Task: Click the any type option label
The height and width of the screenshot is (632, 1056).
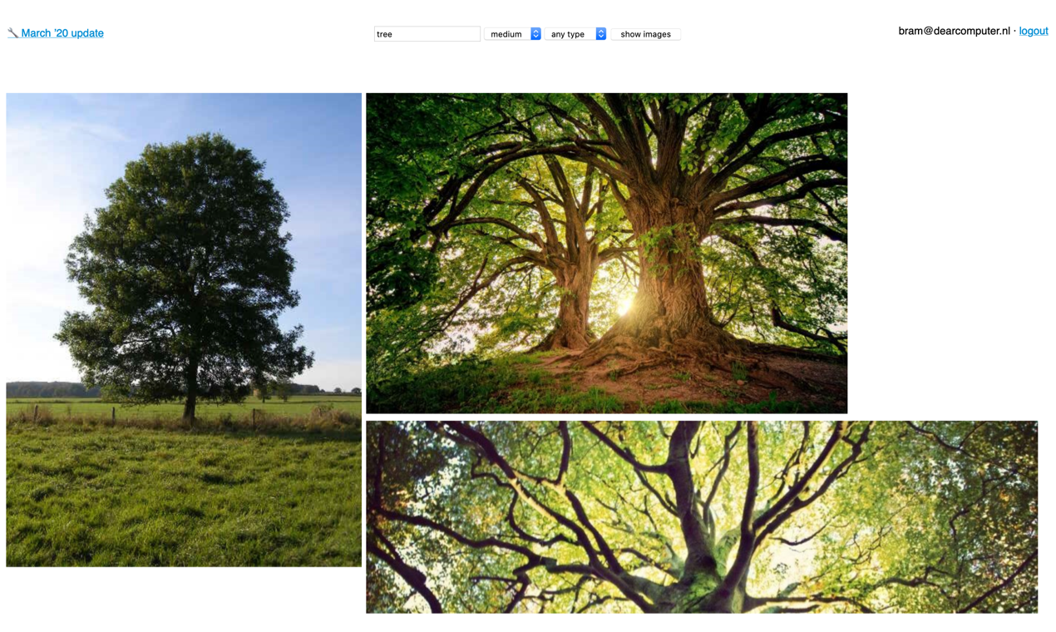Action: pyautogui.click(x=570, y=33)
